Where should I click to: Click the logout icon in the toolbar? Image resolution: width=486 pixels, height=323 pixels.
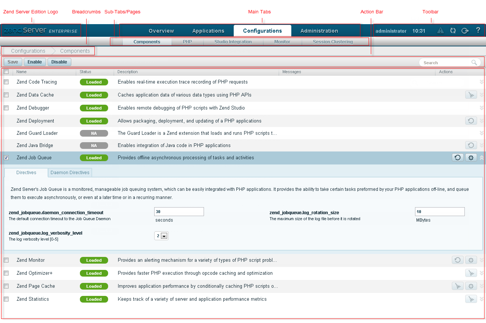(x=465, y=31)
